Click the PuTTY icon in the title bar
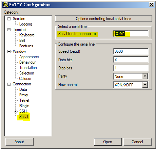The image size is (157, 150). coord(6,5)
